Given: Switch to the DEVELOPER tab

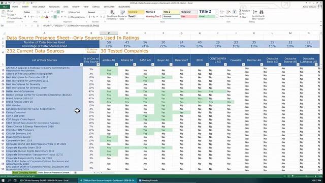Looking at the screenshot, I should pos(109,7).
